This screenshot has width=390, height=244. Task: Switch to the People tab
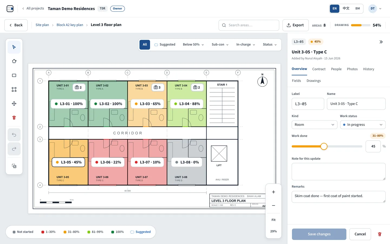(x=336, y=69)
